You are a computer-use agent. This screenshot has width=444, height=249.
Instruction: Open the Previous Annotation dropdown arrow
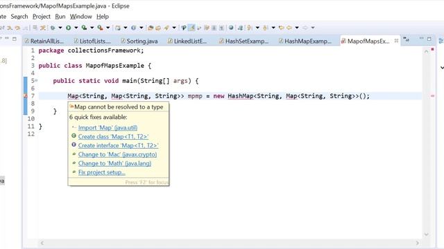pyautogui.click(x=273, y=28)
